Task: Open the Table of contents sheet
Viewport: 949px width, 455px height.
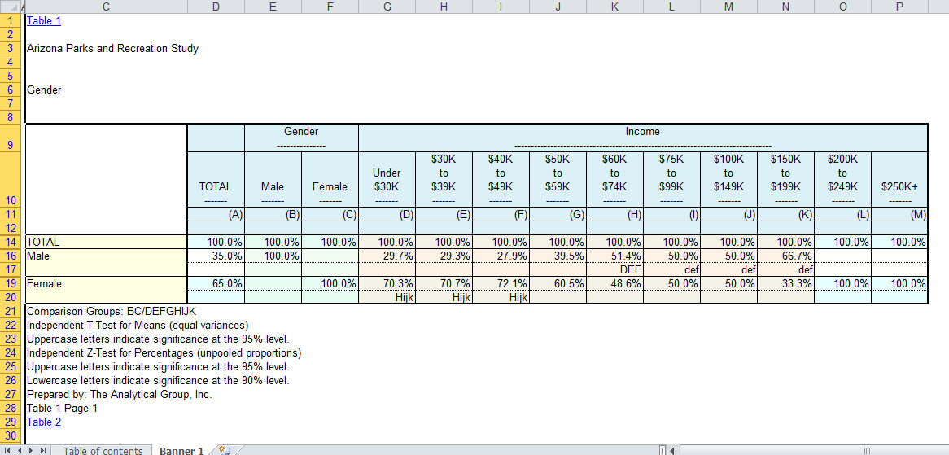Action: pyautogui.click(x=103, y=450)
